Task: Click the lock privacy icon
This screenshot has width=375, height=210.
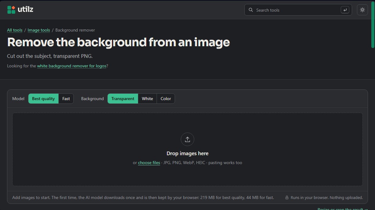Action: click(x=287, y=198)
